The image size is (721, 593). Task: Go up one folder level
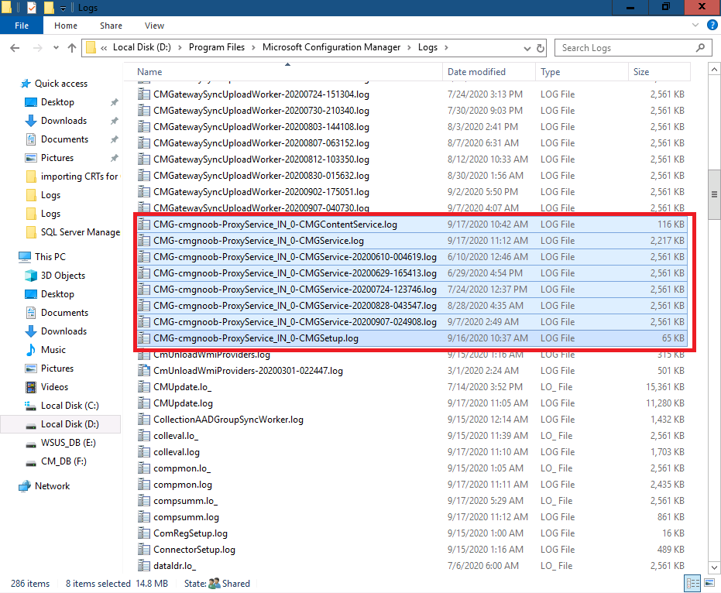pos(72,48)
